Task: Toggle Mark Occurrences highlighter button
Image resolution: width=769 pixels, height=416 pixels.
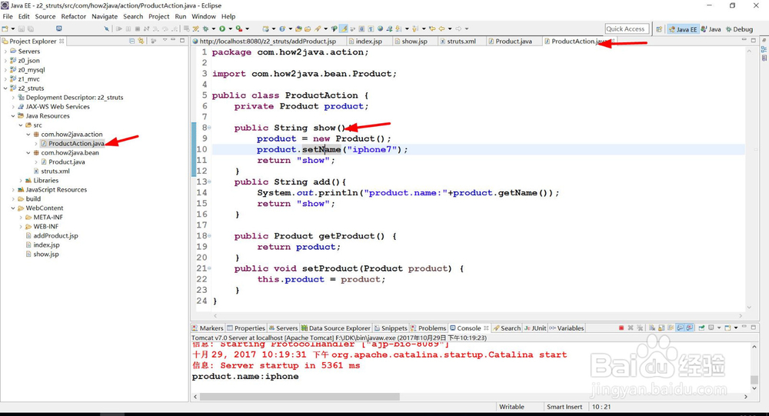Action: coord(343,28)
